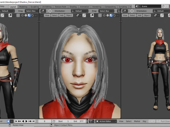
Task: Open auto keying options dropdown arrow
Action: 12,121
